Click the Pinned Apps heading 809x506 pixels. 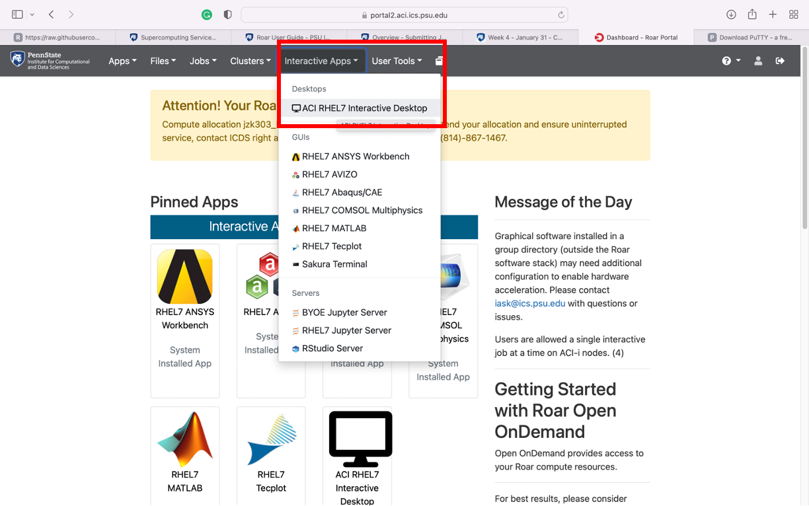(194, 202)
